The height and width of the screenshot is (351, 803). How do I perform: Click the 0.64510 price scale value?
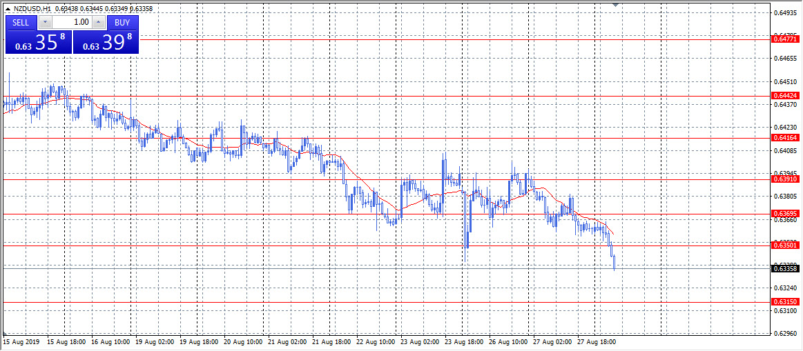point(784,82)
